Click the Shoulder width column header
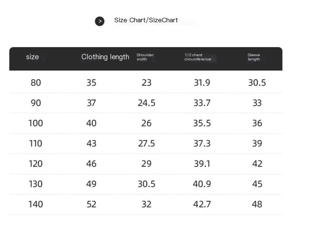 coord(145,57)
